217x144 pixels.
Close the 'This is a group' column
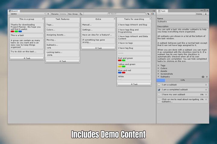[x=43, y=19]
